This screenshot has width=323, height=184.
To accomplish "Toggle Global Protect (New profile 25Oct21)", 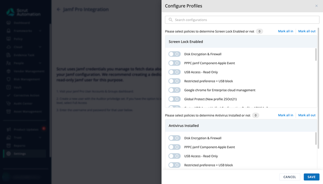I will click(174, 99).
